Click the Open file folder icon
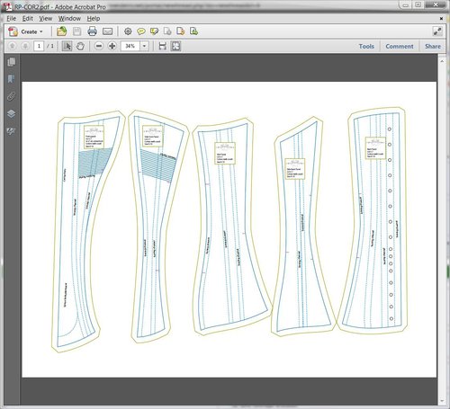The height and width of the screenshot is (409, 450). point(61,31)
